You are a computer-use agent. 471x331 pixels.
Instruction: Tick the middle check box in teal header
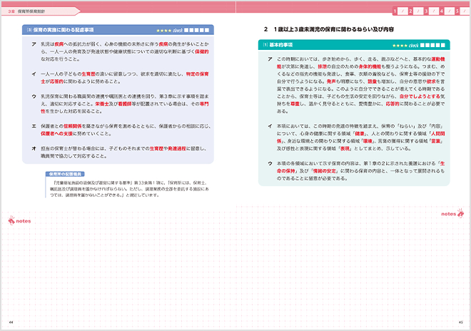click(x=432, y=46)
